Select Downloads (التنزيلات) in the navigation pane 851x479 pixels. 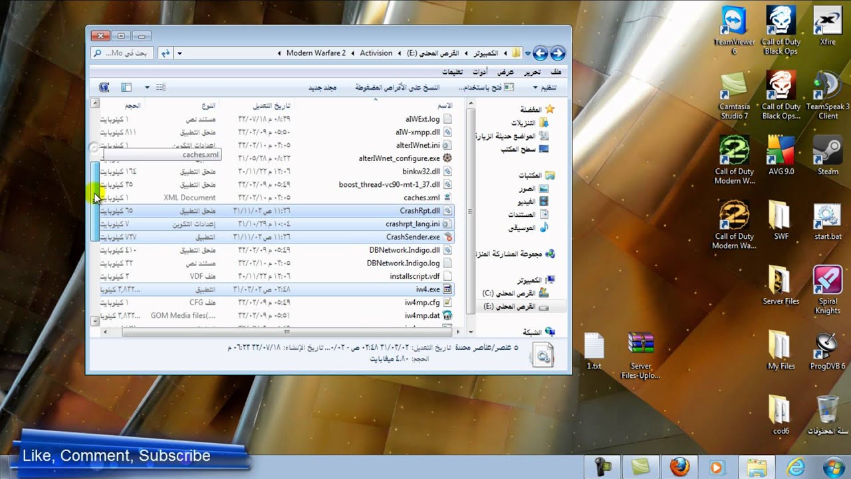[529, 122]
